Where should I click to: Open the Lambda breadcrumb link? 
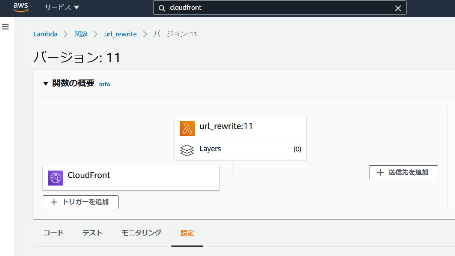45,34
